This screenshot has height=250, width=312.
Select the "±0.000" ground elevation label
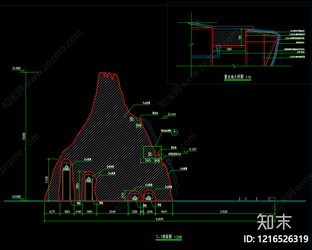point(16,196)
